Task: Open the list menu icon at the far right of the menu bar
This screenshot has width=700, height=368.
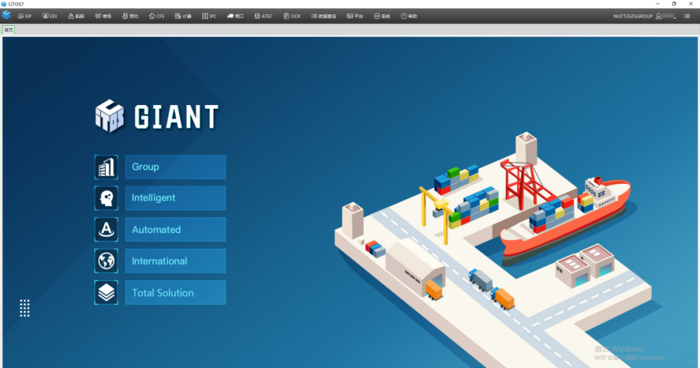Action: 686,16
